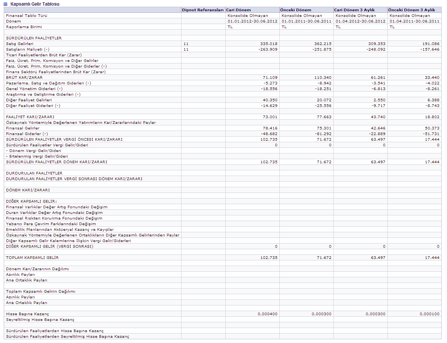The height and width of the screenshot is (343, 447).
Task: Select Hisse Başına Kazanç value 0,000400
Action: tap(268, 314)
